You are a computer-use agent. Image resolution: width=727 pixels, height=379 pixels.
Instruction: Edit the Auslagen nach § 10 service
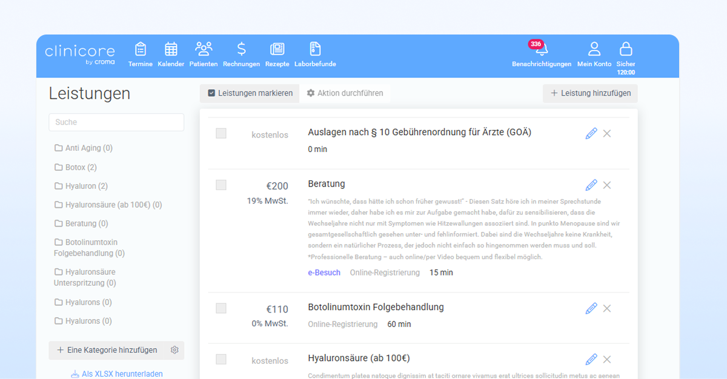pos(591,133)
